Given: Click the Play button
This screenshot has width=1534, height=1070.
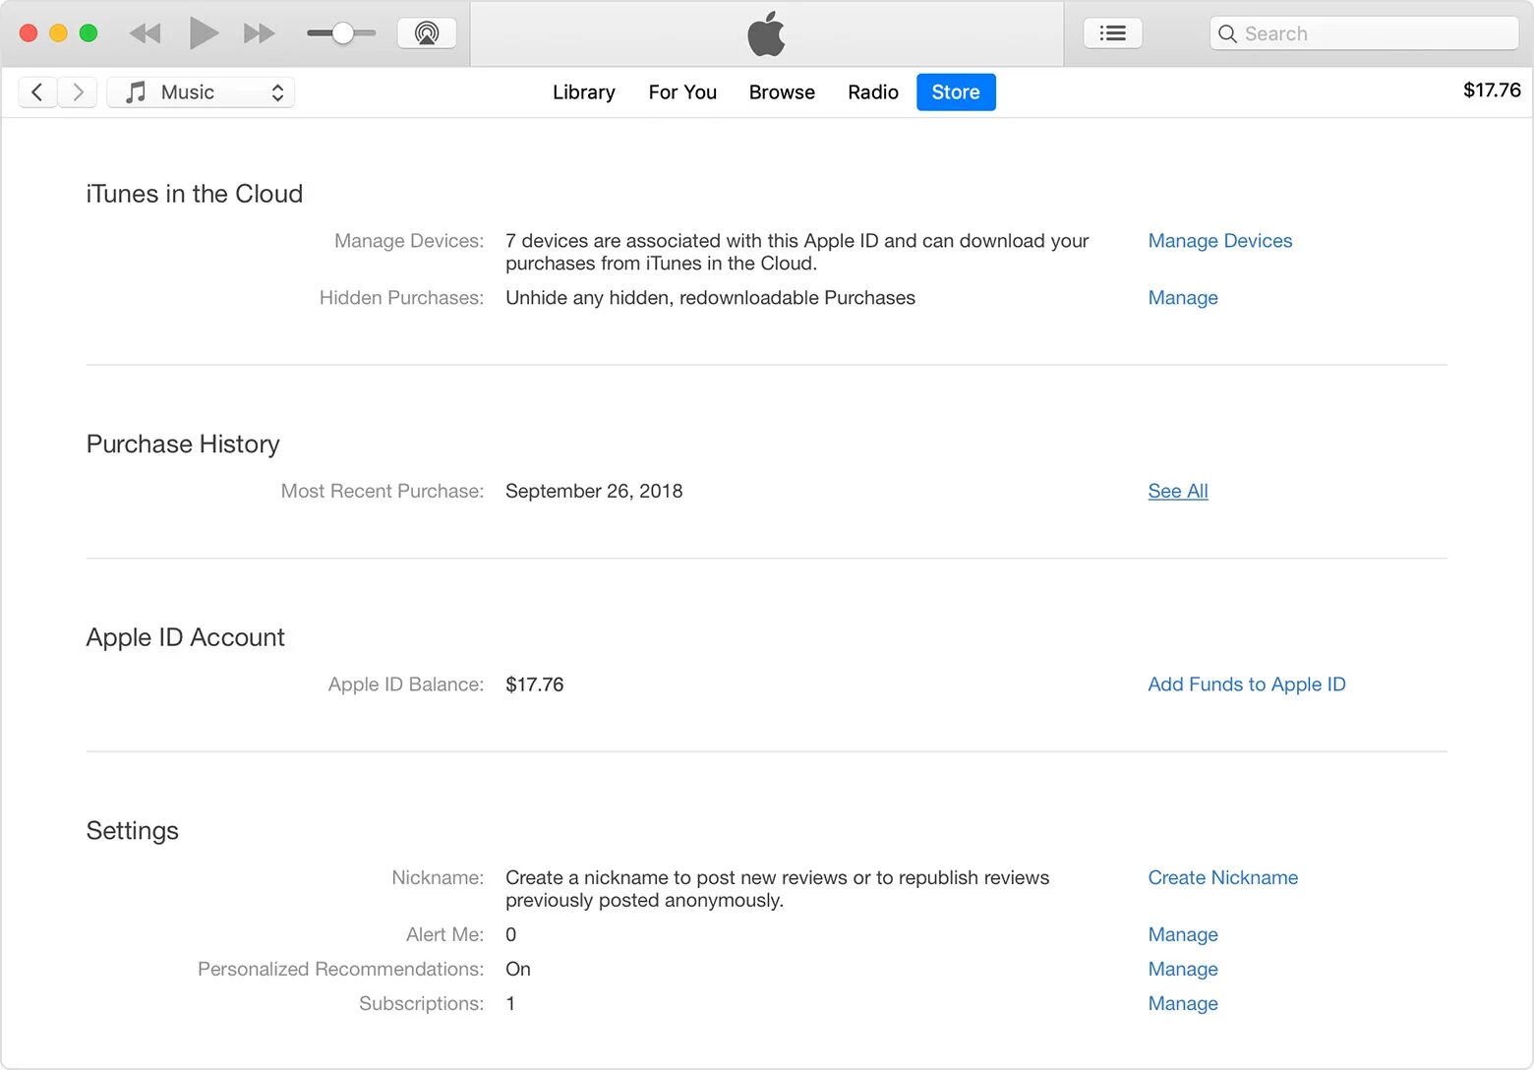Looking at the screenshot, I should point(204,33).
